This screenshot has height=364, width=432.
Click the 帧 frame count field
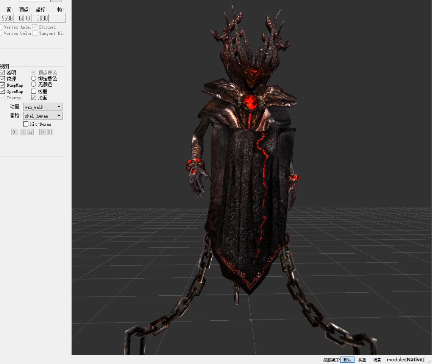pos(57,18)
